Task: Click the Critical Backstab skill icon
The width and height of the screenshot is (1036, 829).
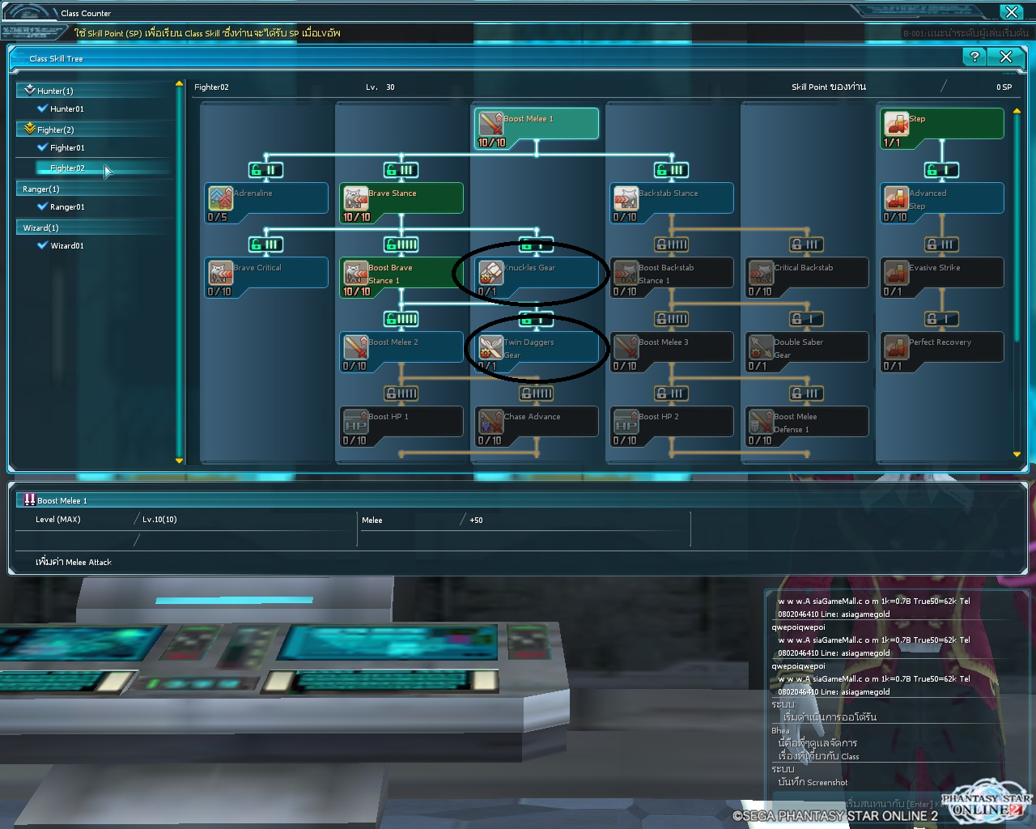Action: point(762,272)
